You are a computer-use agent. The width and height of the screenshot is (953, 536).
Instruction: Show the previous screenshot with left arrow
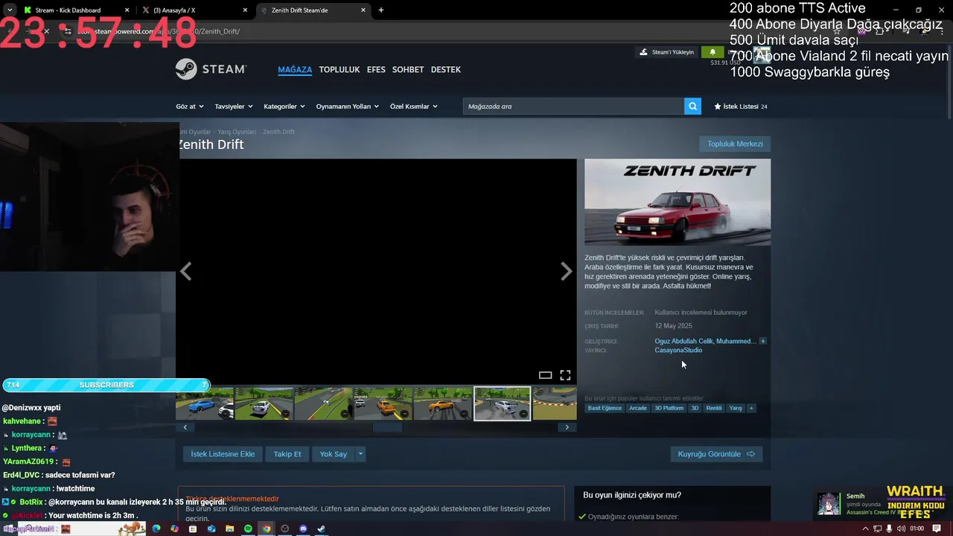point(185,272)
